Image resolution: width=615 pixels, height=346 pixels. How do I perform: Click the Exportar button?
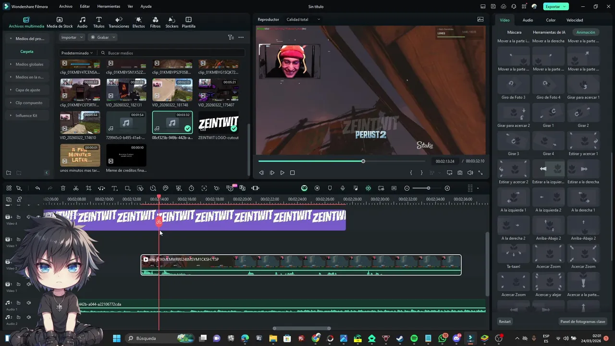pyautogui.click(x=556, y=6)
